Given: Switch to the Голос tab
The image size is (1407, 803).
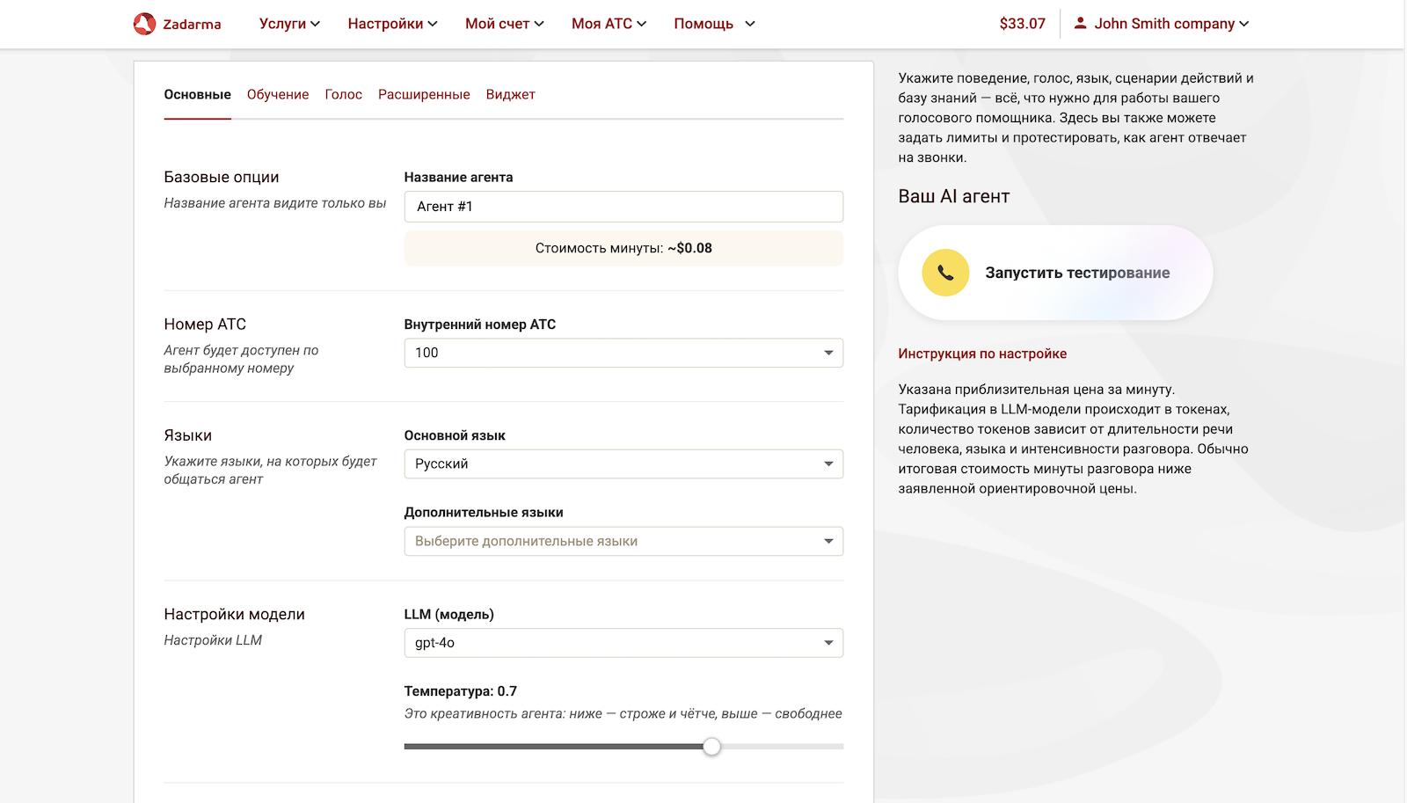Looking at the screenshot, I should (x=343, y=94).
